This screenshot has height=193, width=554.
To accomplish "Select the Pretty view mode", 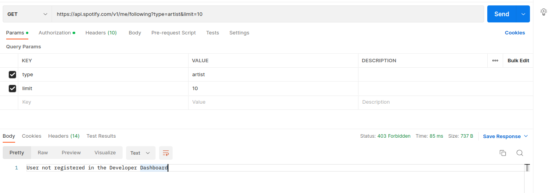I will 17,153.
